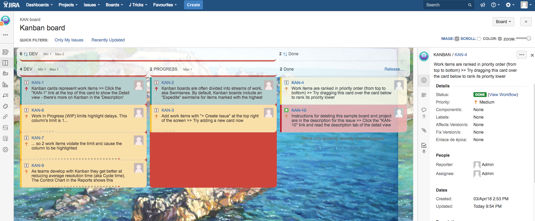Uncheck the IMAGE checkbox
535x221 pixels.
pos(457,39)
